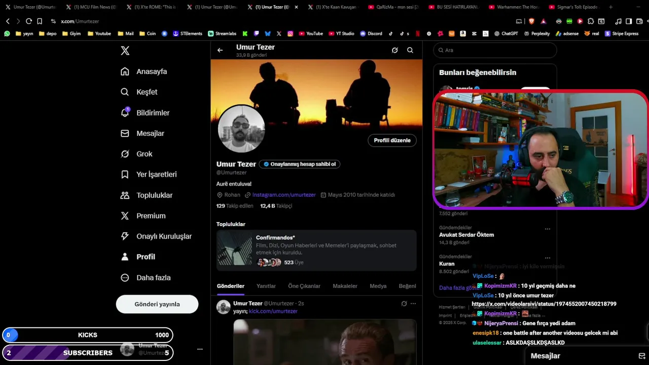Open the Amazon bookmark icon
The image size is (649, 365).
click(x=463, y=33)
